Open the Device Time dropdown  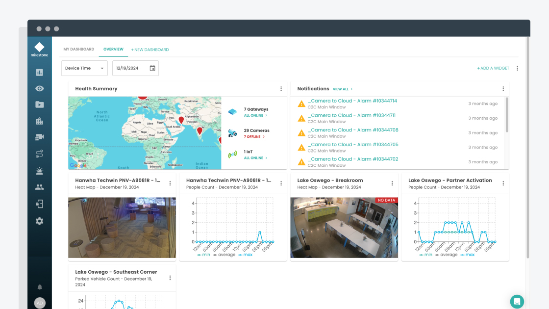click(x=84, y=68)
